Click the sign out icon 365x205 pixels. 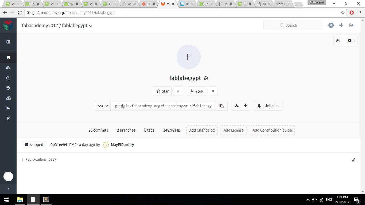pos(351,25)
